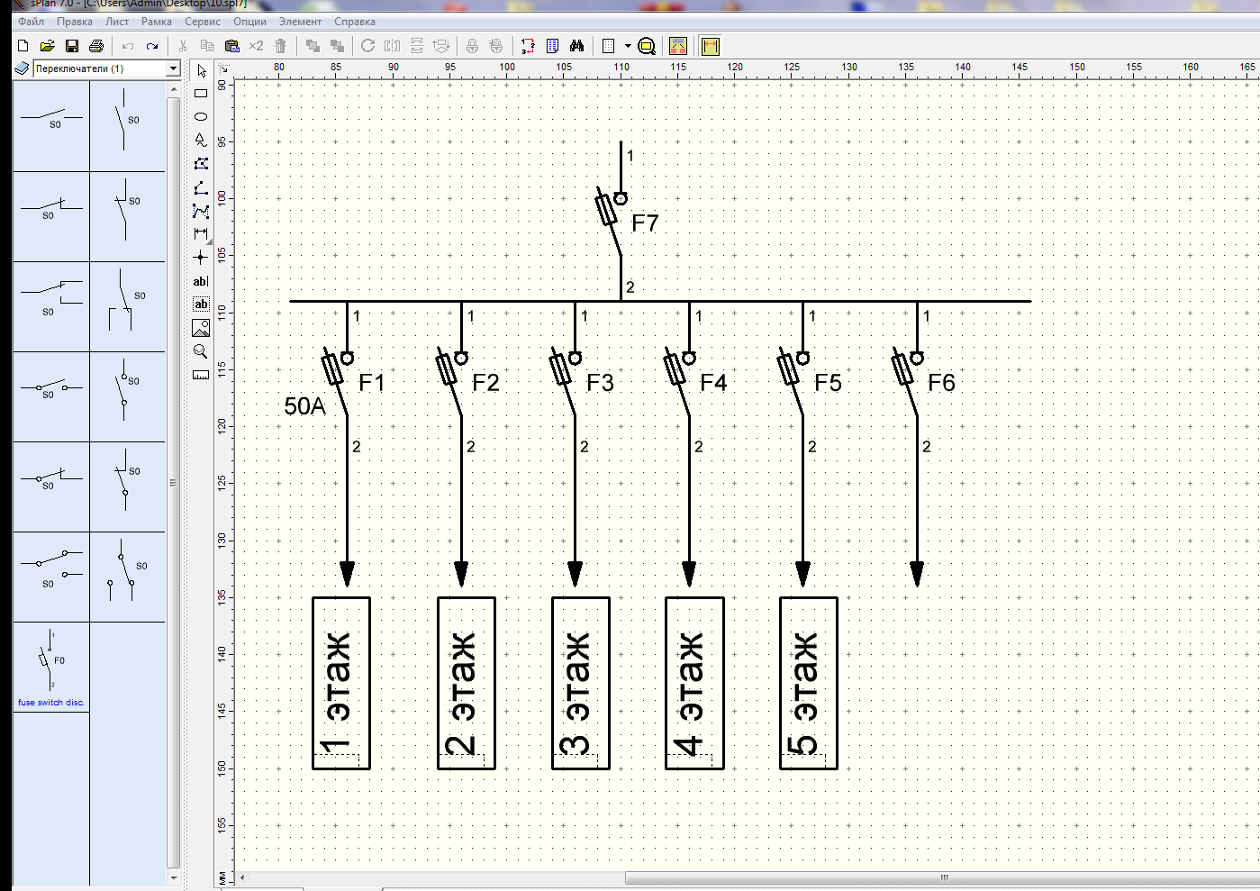Viewport: 1260px width, 891px height.
Task: Toggle the text block tool
Action: coord(201,305)
